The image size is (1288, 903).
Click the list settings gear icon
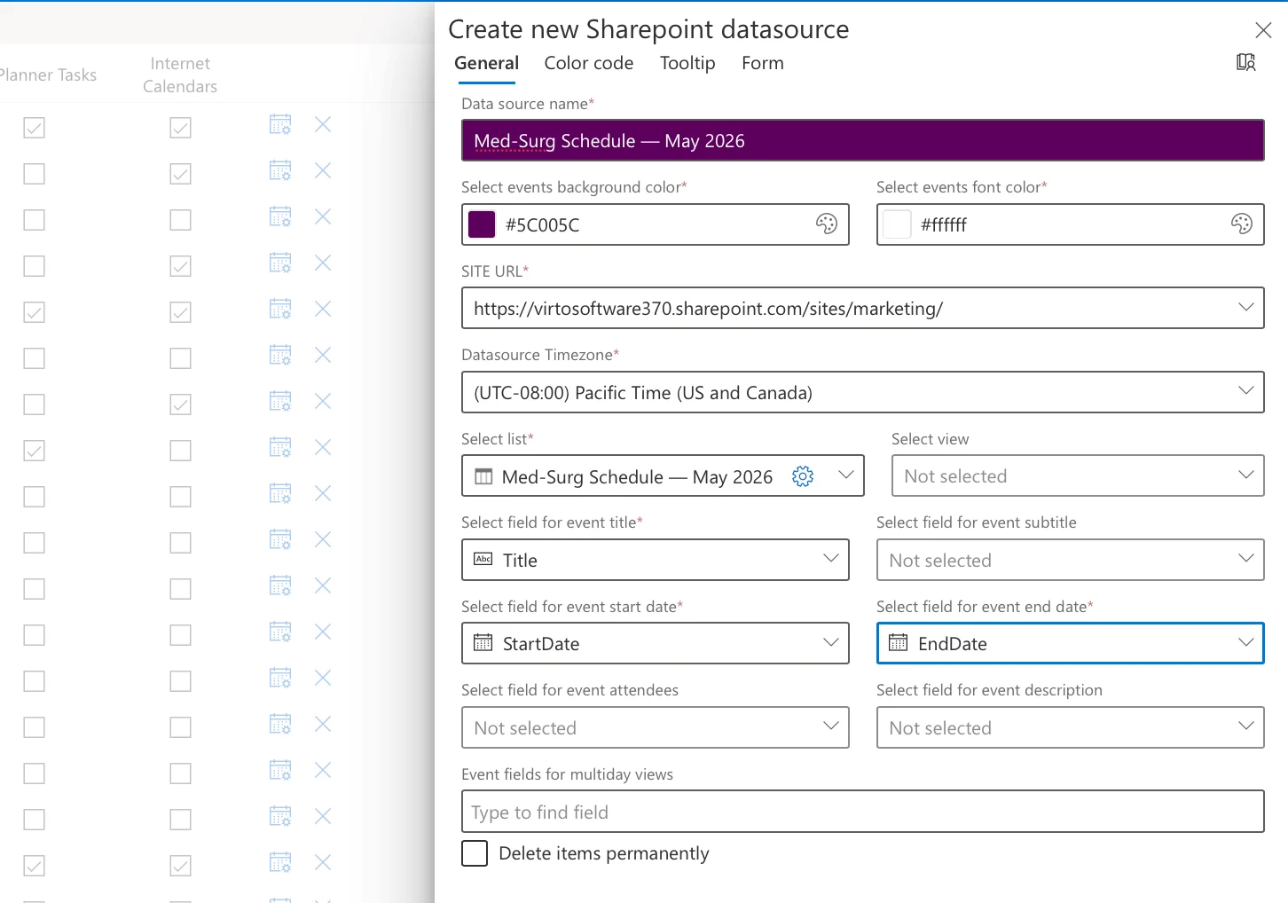click(x=802, y=476)
